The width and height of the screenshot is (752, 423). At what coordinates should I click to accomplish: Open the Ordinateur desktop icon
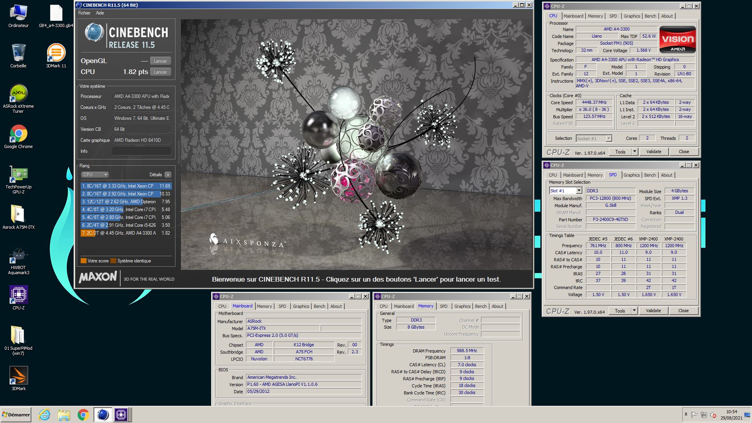click(x=18, y=16)
